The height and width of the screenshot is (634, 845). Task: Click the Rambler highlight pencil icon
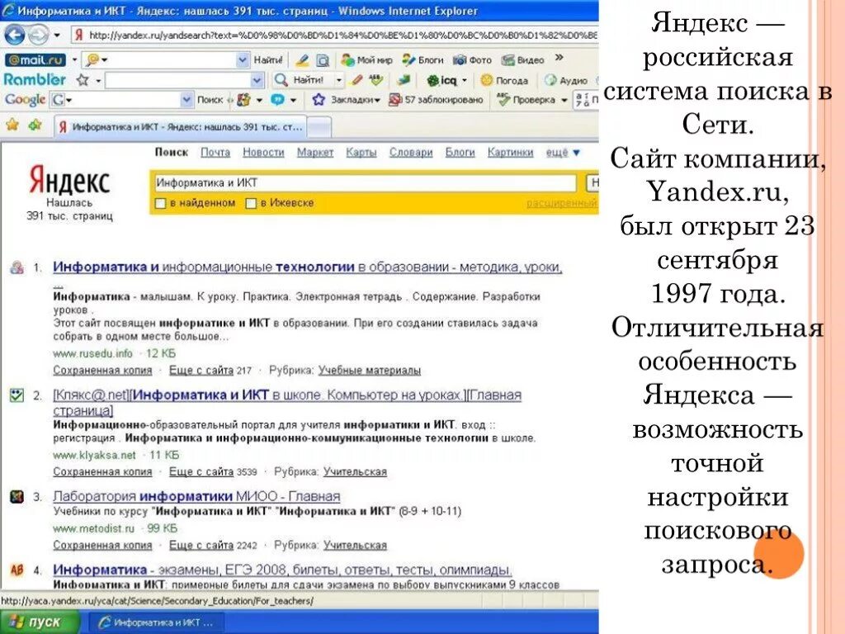pos(356,80)
